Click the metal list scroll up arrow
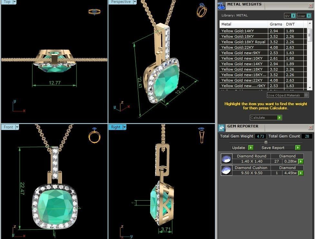Screen dimensions: 315x239 pos(310,24)
